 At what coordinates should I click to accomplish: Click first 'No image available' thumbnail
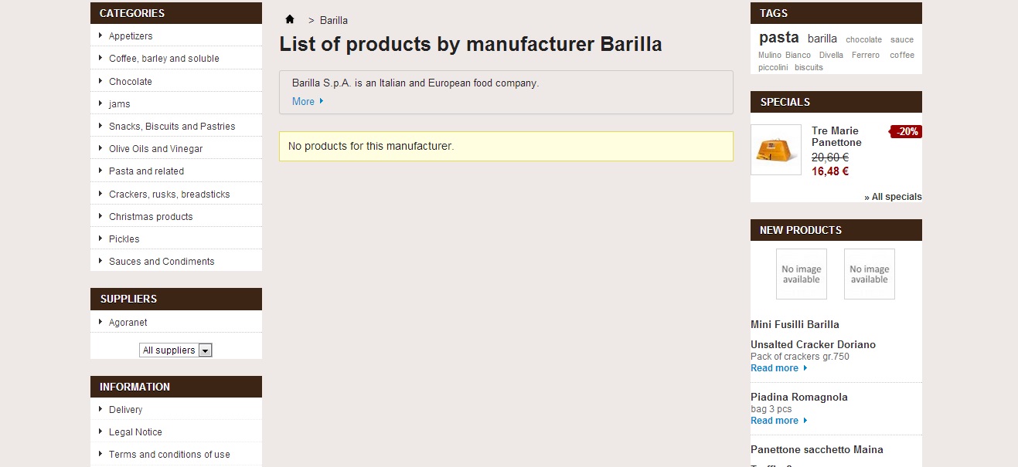pyautogui.click(x=801, y=274)
